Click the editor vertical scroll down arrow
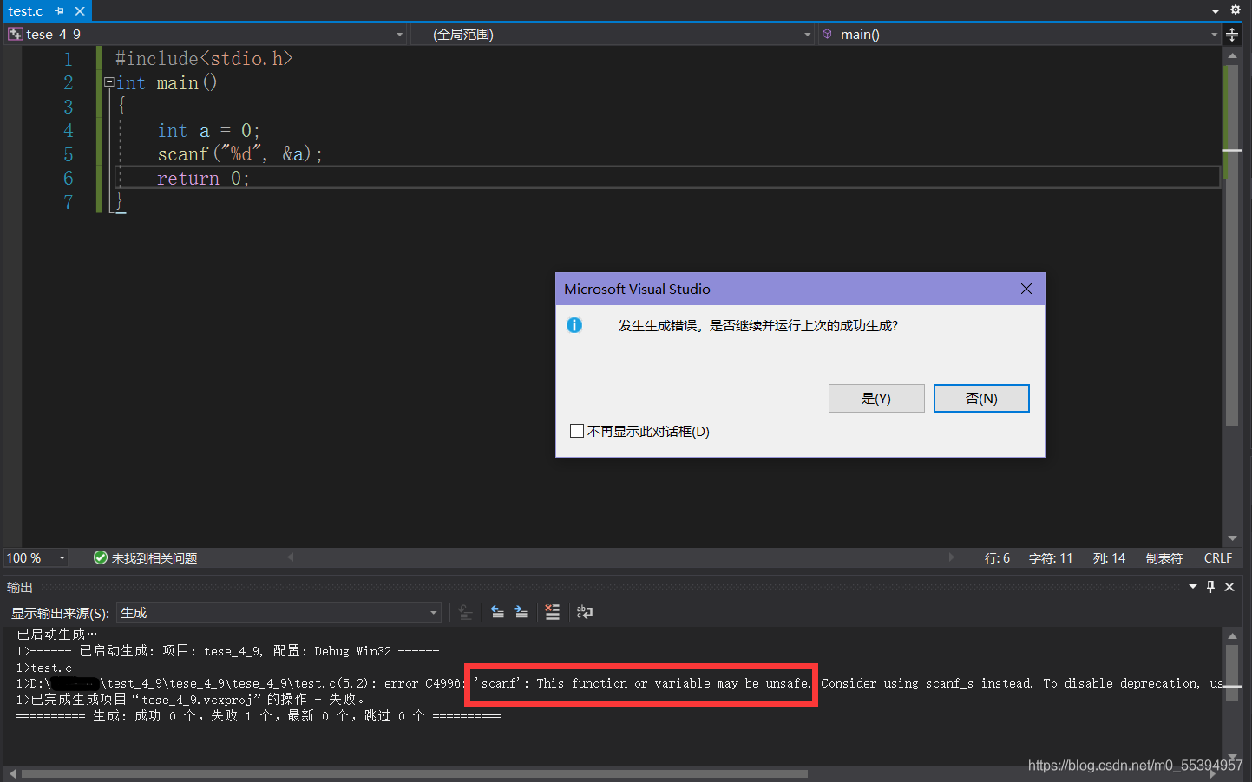 point(1232,538)
